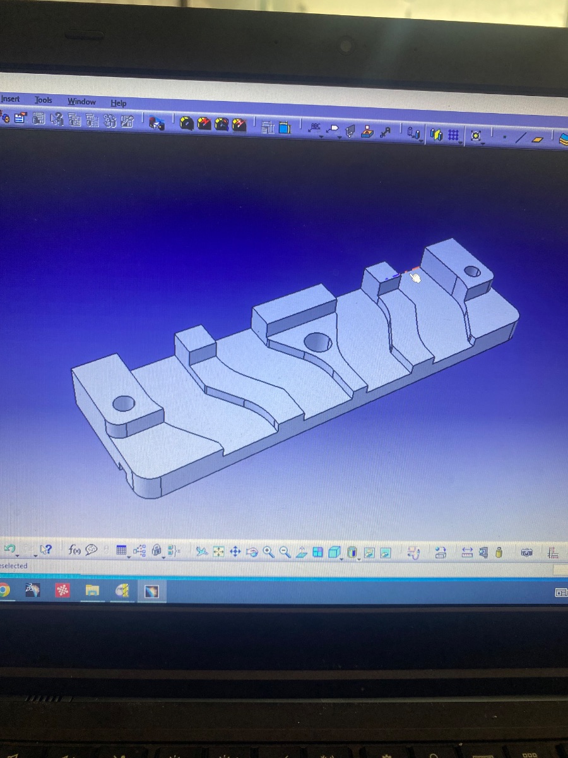Screen dimensions: 568x758
Task: Click the Create Multi-View window icon
Action: 317,552
